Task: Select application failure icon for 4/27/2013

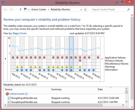Action: tap(98, 57)
